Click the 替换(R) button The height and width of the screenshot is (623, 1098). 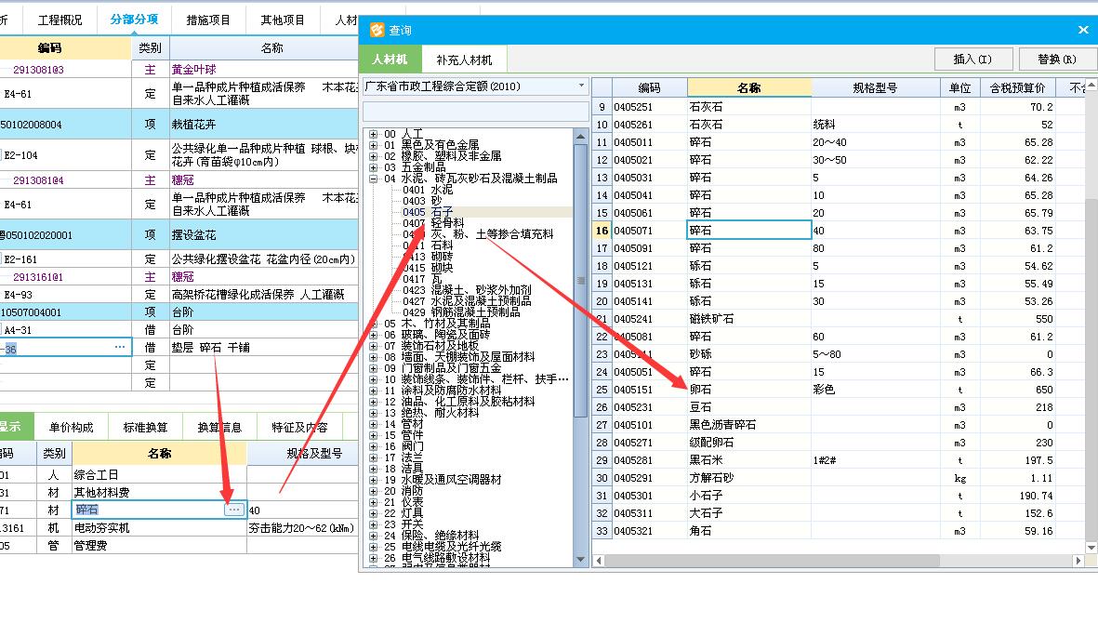click(x=1057, y=59)
